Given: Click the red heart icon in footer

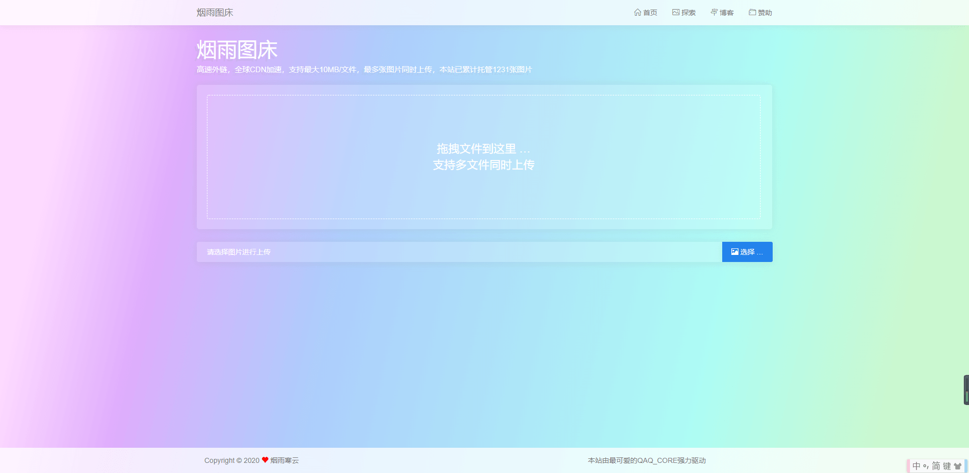Looking at the screenshot, I should (x=265, y=460).
